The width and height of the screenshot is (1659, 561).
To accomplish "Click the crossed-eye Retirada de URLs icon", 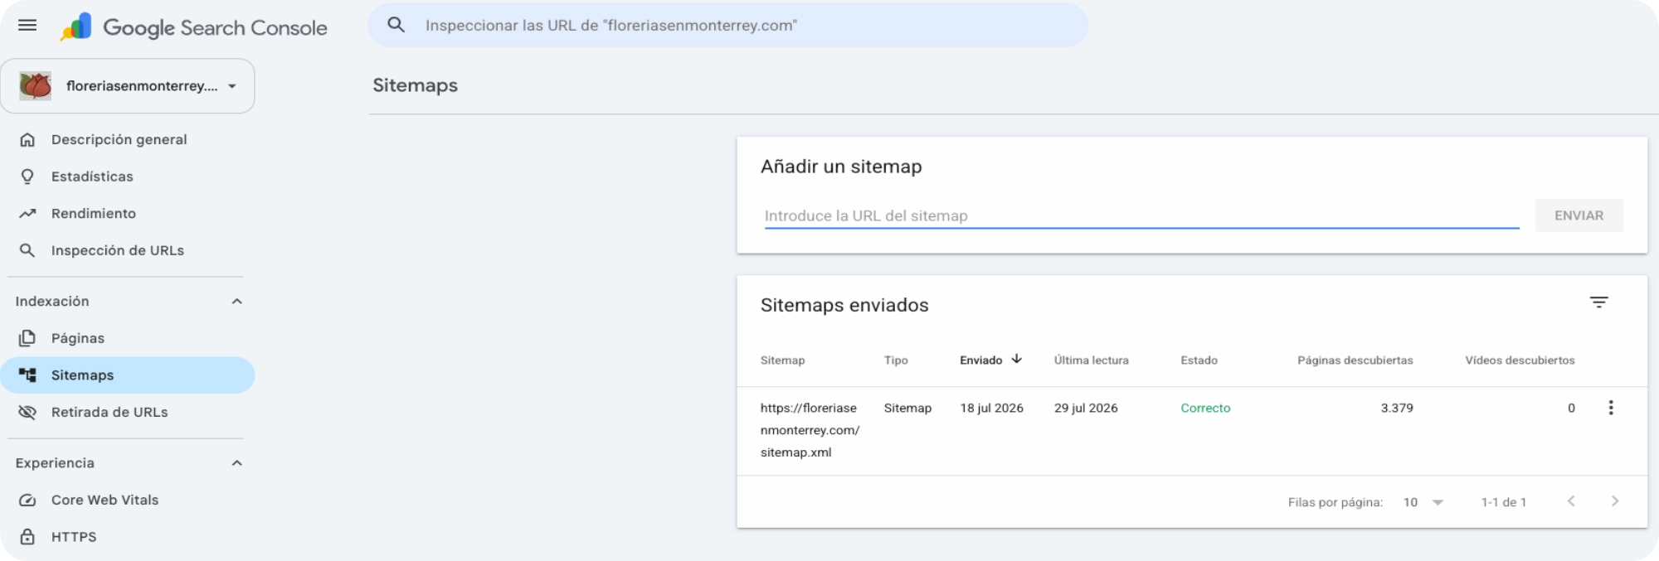I will (x=27, y=412).
